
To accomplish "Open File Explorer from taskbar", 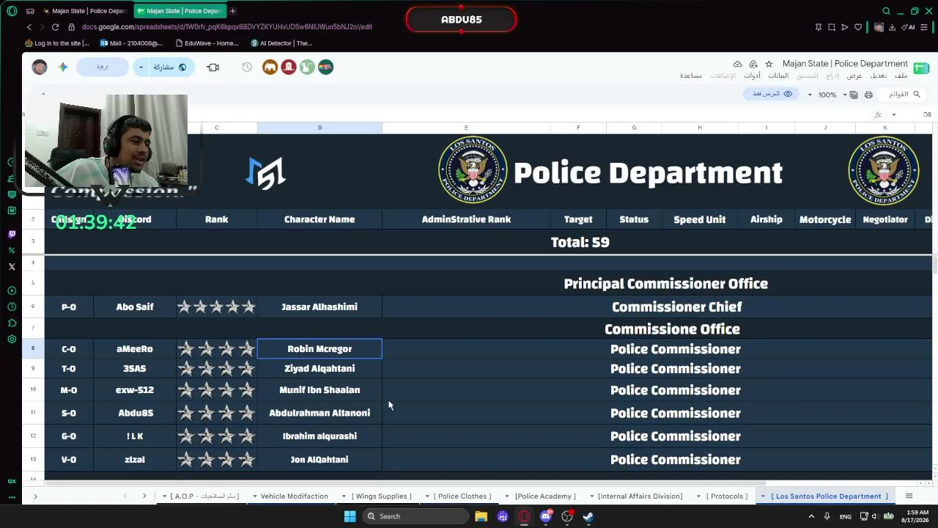I will click(x=481, y=516).
